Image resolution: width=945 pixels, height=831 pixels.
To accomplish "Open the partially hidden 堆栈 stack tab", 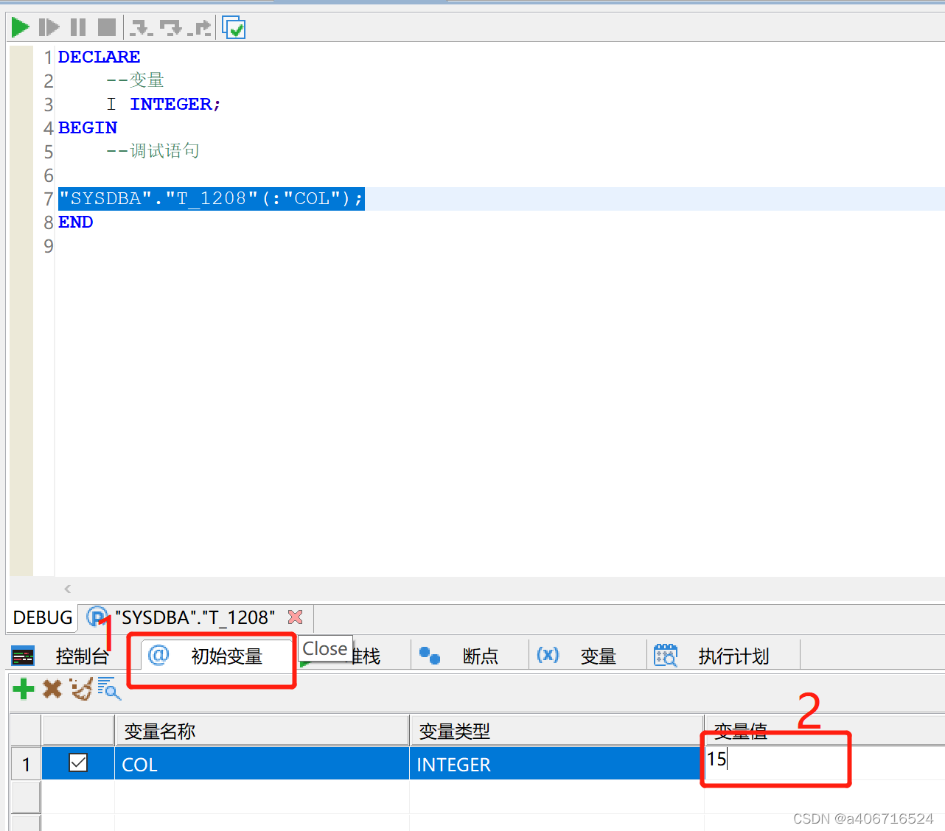I will (x=366, y=656).
